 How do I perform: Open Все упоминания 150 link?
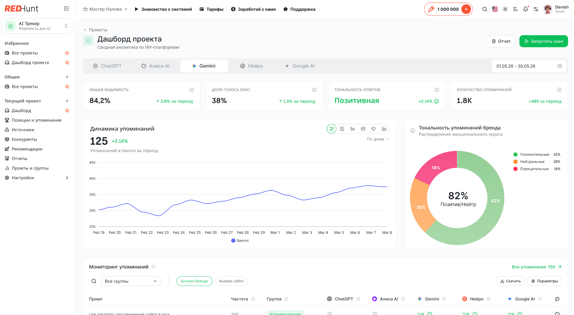pos(536,267)
